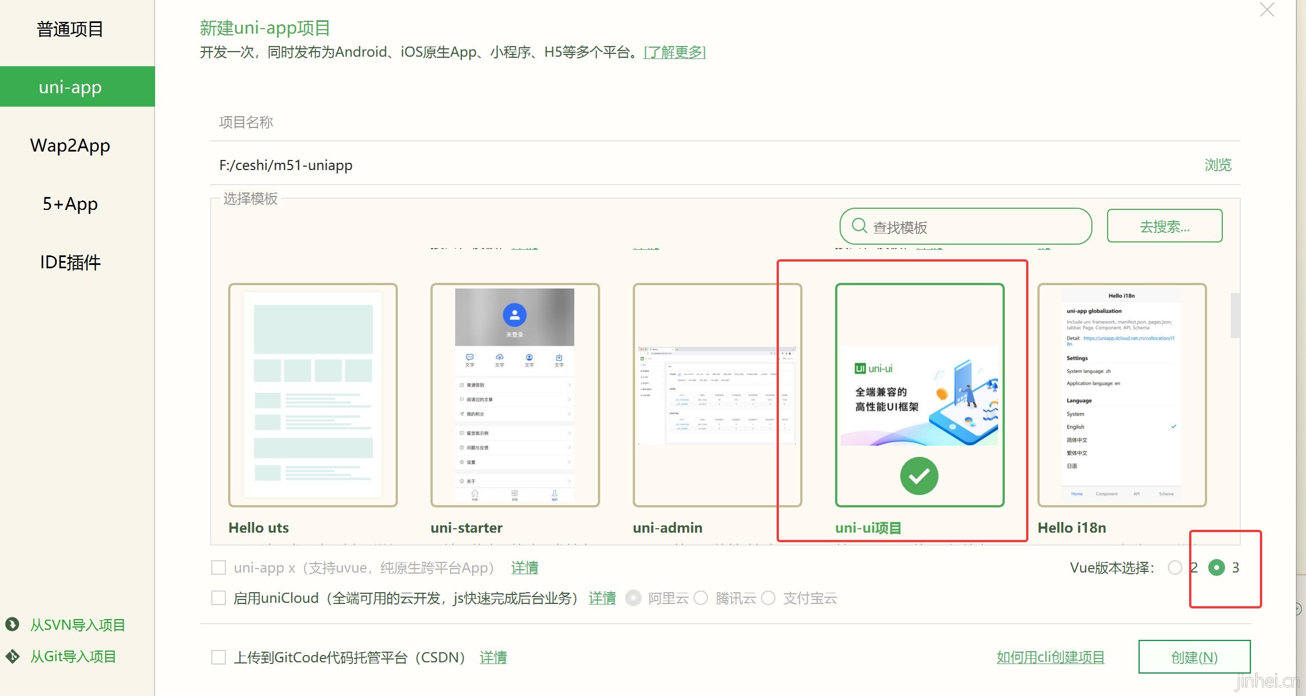Select Tencent Cloud radio option
The image size is (1306, 696).
[701, 598]
